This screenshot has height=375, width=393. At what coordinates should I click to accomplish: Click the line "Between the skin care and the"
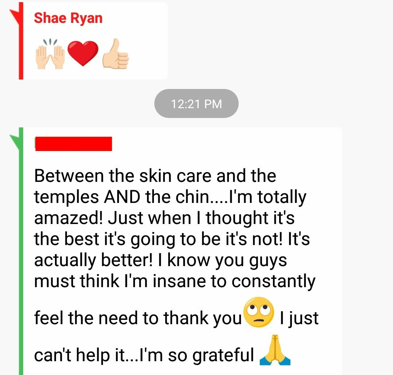click(155, 176)
